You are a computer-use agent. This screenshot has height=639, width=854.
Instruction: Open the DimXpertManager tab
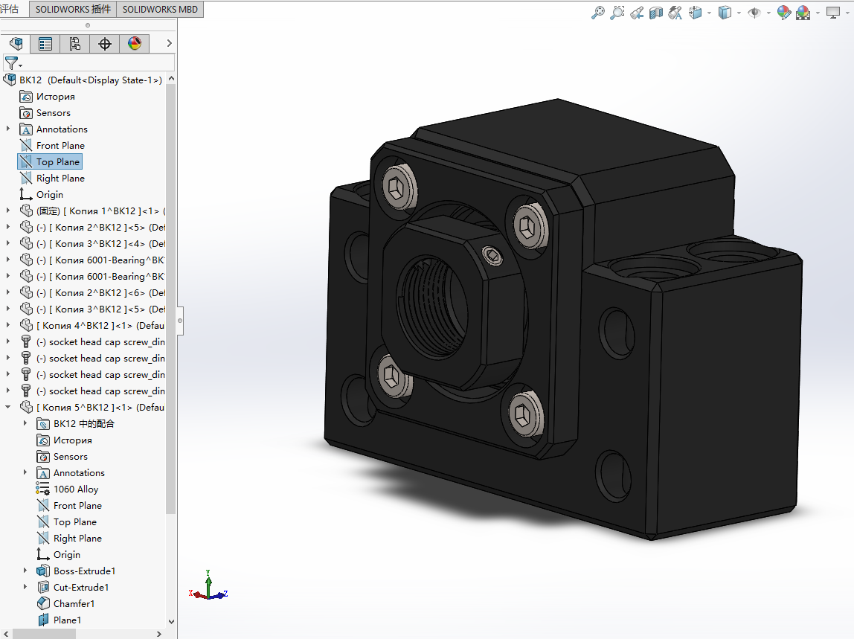pos(105,44)
